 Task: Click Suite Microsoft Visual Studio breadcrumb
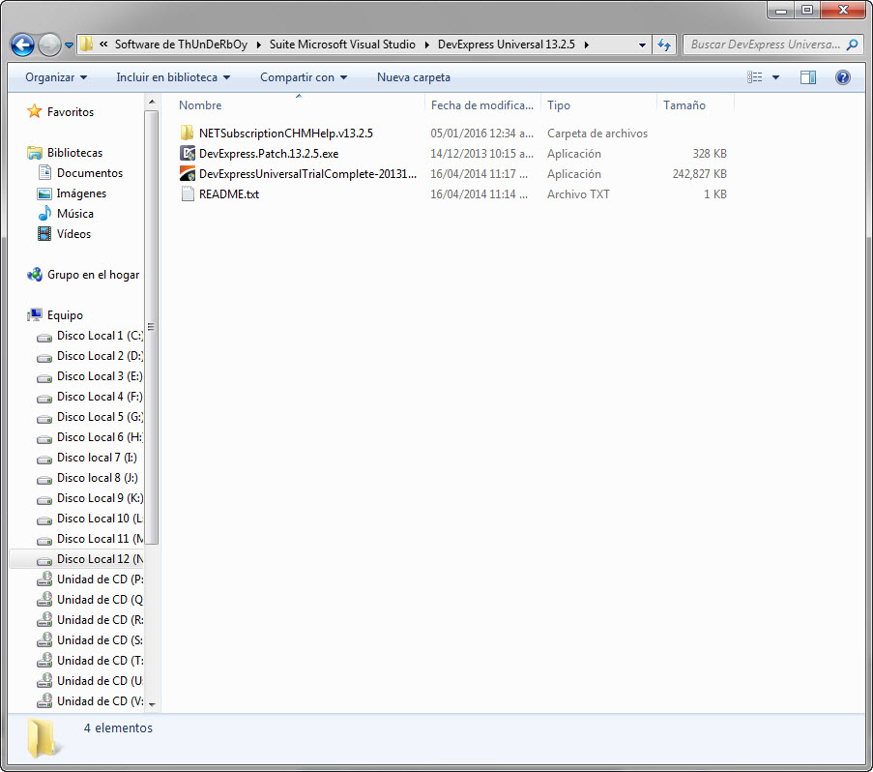[x=342, y=45]
